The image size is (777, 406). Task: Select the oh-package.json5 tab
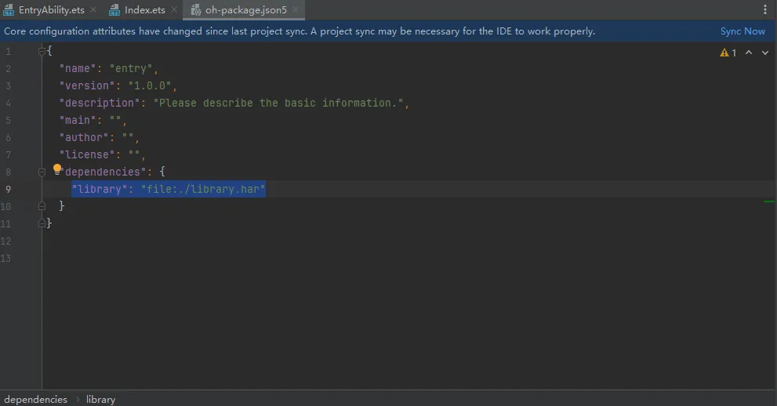[x=245, y=10]
